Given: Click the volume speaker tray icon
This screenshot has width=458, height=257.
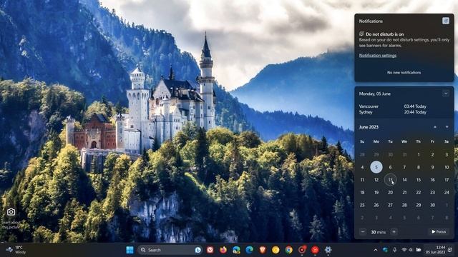Looking at the screenshot, I should 411,250.
